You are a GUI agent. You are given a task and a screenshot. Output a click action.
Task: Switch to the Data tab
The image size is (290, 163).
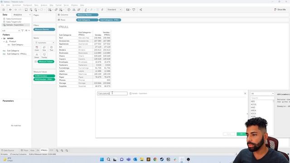[x=5, y=14]
